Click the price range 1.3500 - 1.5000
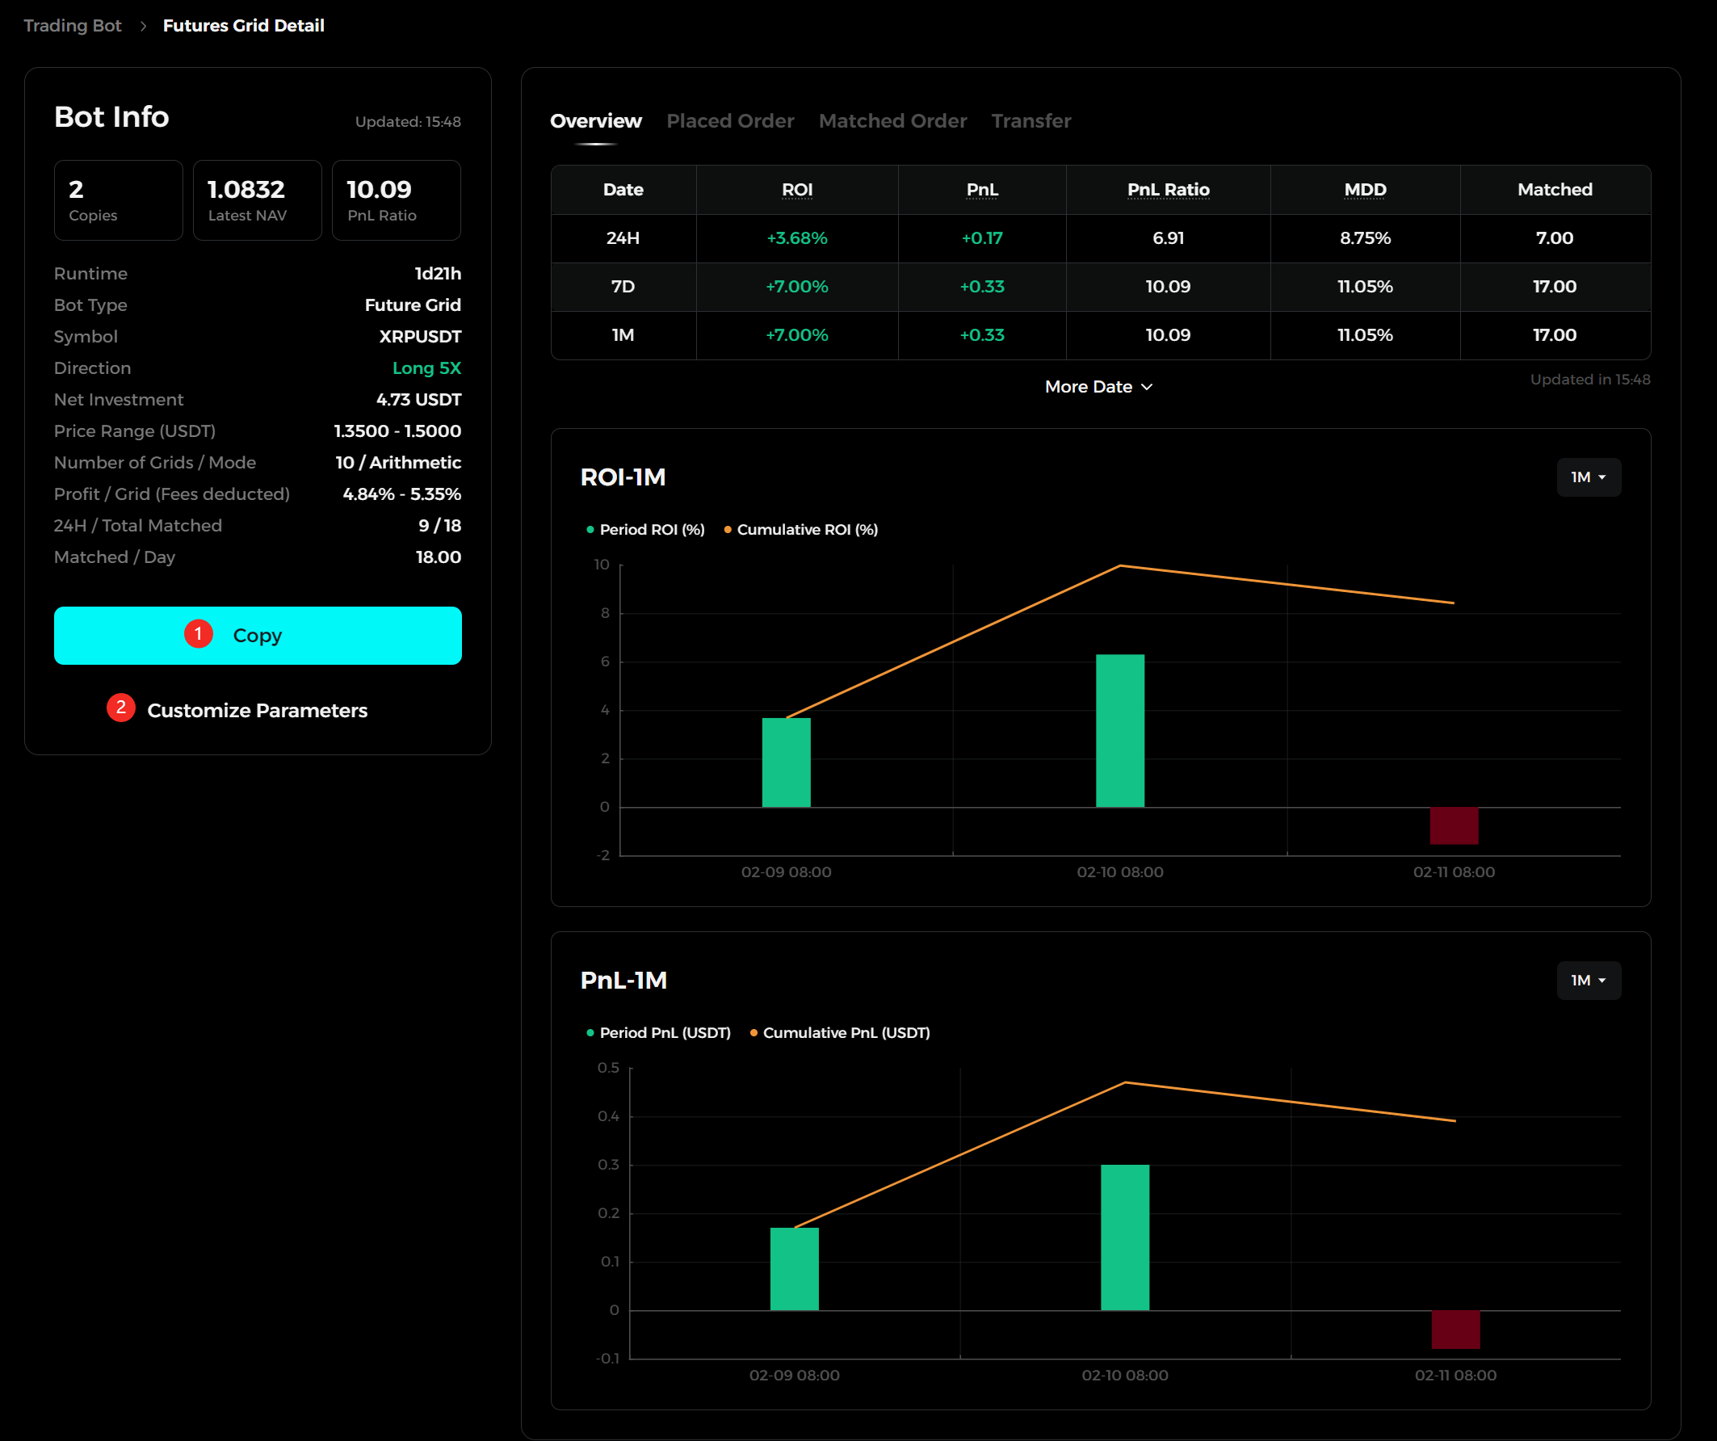This screenshot has height=1441, width=1717. pyautogui.click(x=397, y=431)
